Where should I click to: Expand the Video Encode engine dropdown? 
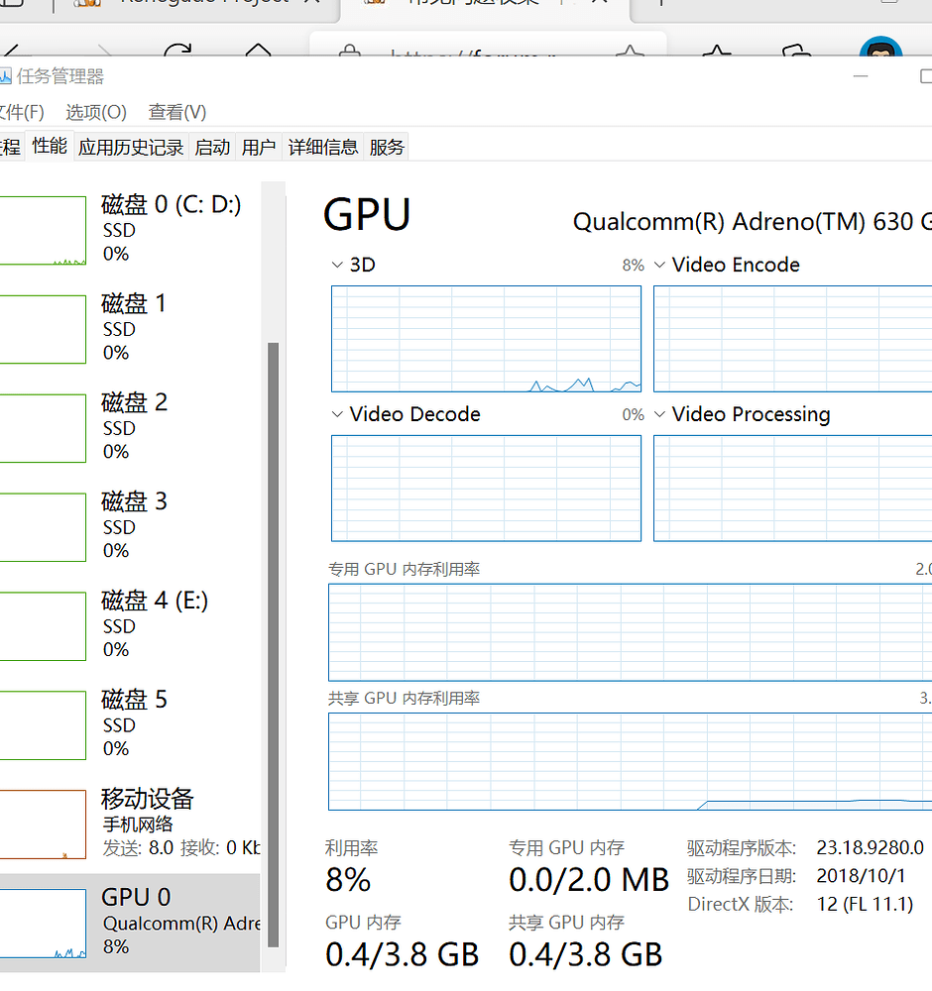pos(659,265)
